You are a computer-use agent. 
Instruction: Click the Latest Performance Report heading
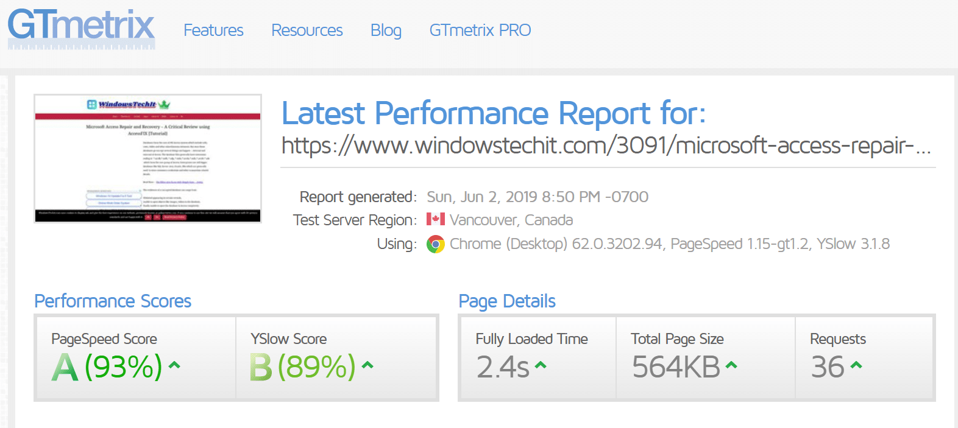pos(494,113)
